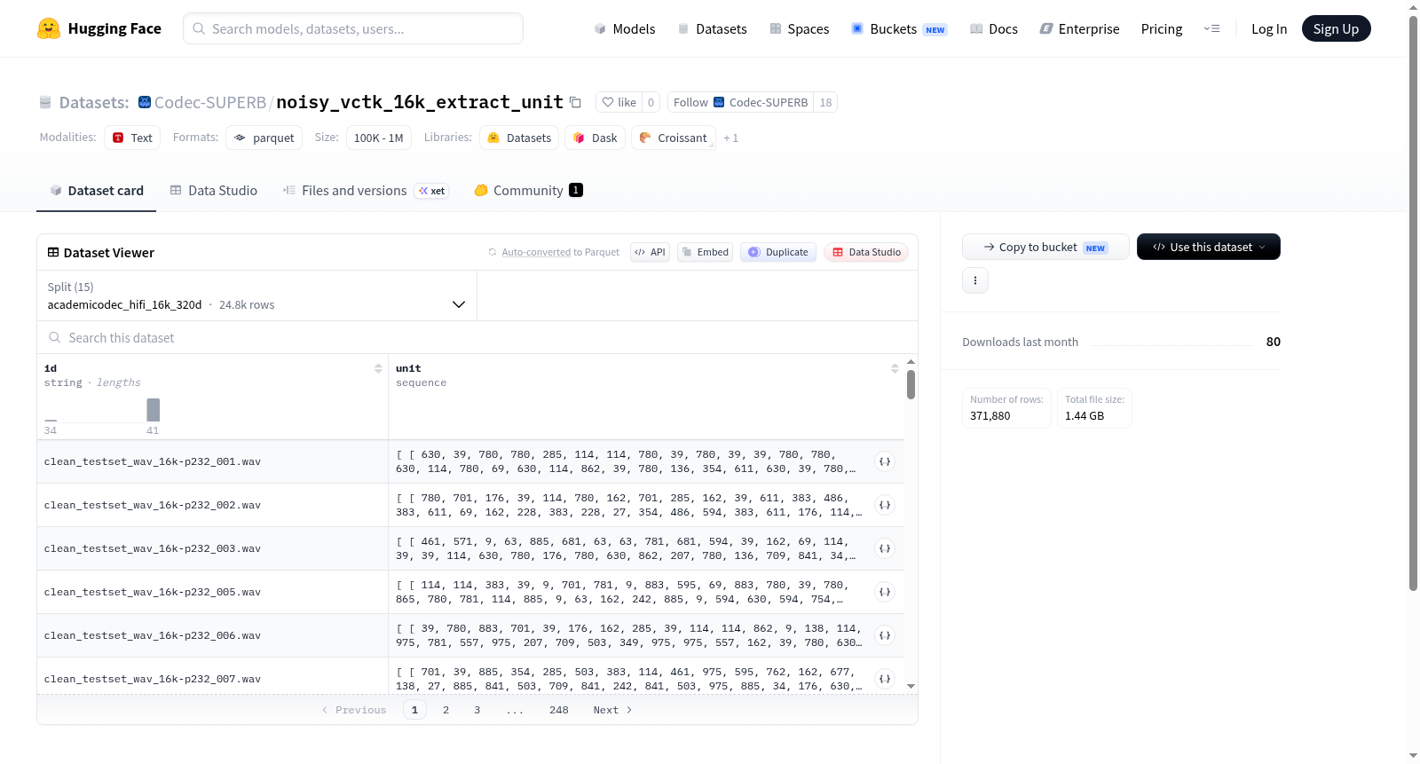The width and height of the screenshot is (1420, 764).
Task: Expand JSON for p232_007.wav row
Action: (x=885, y=679)
